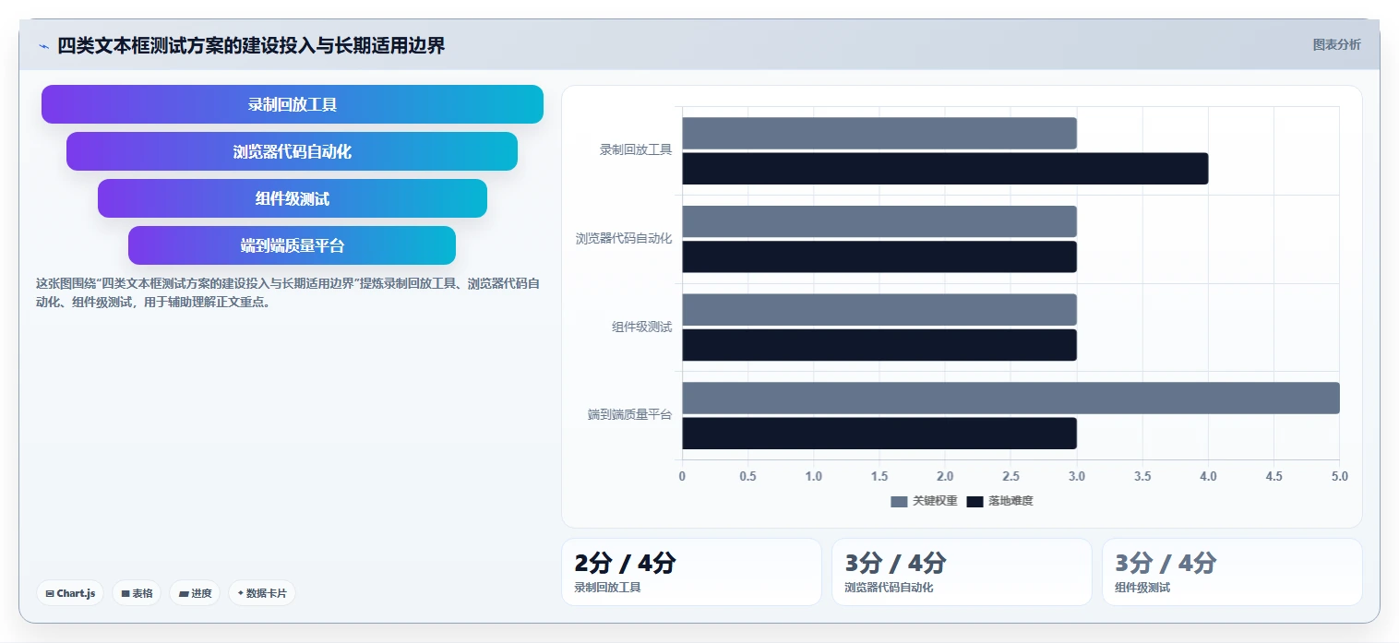Image resolution: width=1399 pixels, height=643 pixels.
Task: Click the 表格 tag chip
Action: tap(137, 593)
